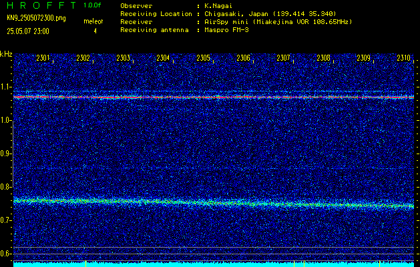The image size is (420, 267).
Task: Select the Maspro FM-3 antenna value
Action: pos(226,30)
